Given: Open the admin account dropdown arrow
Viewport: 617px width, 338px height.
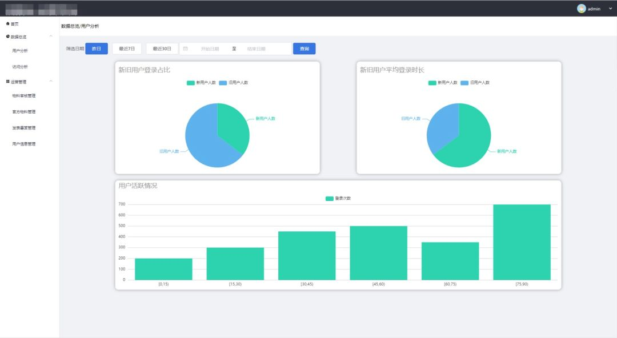Looking at the screenshot, I should [x=610, y=9].
